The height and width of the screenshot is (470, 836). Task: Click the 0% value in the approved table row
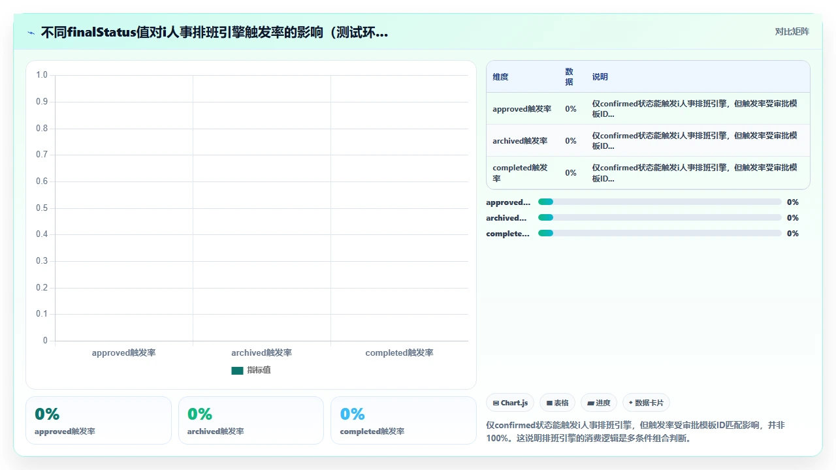[571, 109]
